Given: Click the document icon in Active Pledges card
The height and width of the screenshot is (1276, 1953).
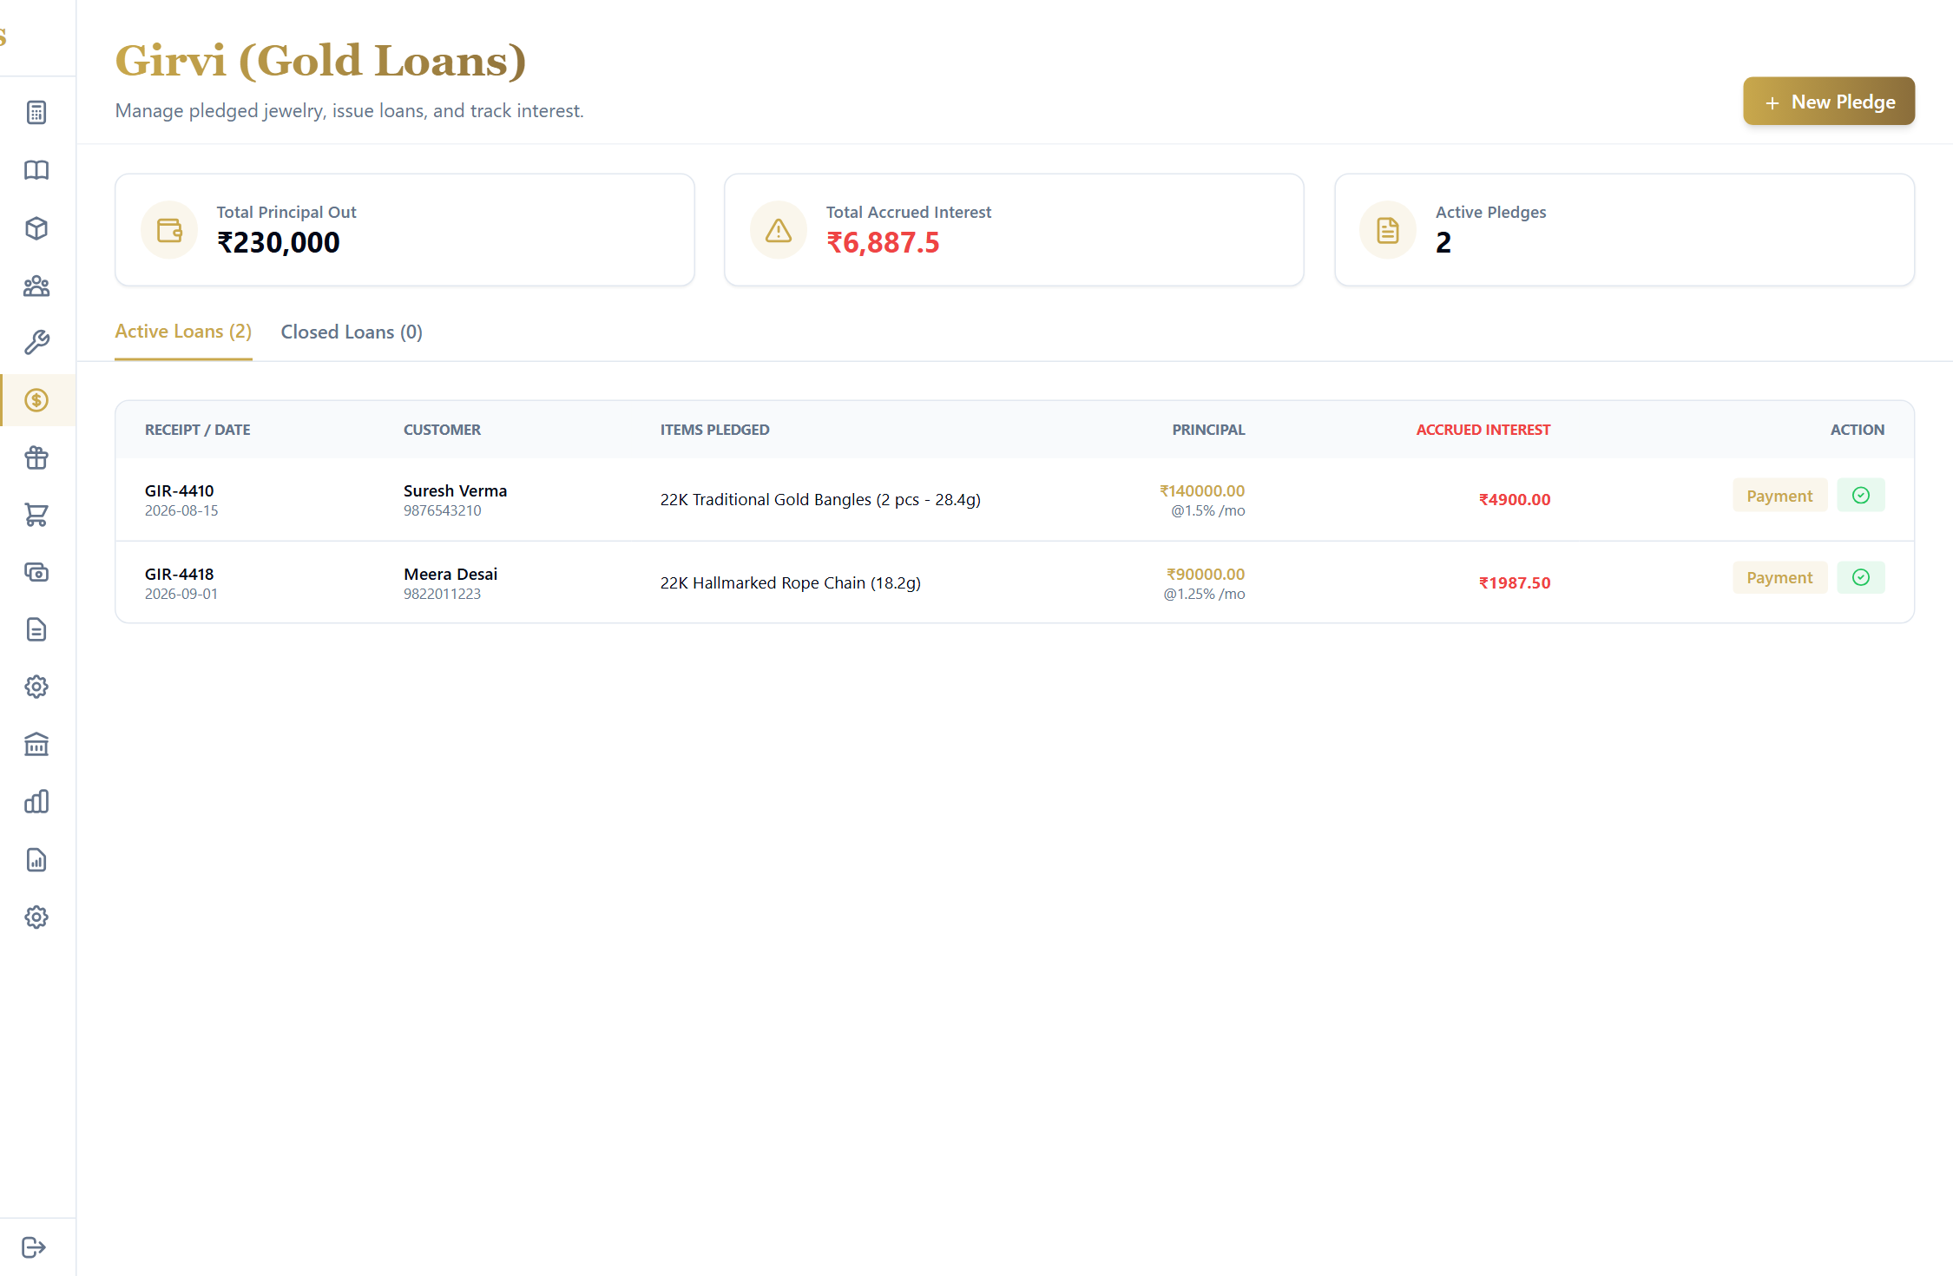Looking at the screenshot, I should 1388,230.
